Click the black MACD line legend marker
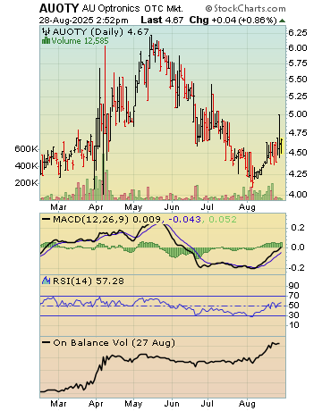The width and height of the screenshot is (322, 411). coord(46,220)
